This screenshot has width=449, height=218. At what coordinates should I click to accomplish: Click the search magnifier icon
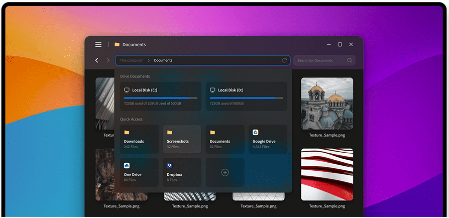click(350, 60)
